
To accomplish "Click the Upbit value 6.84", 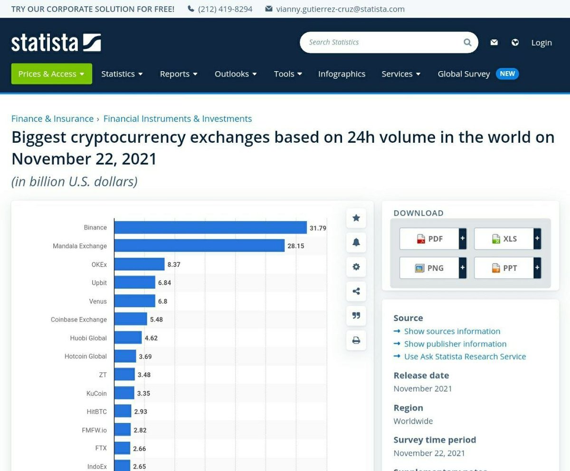I will click(164, 283).
